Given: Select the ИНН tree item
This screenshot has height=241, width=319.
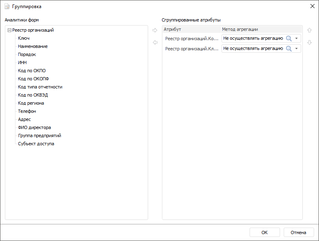Looking at the screenshot, I should [22, 62].
